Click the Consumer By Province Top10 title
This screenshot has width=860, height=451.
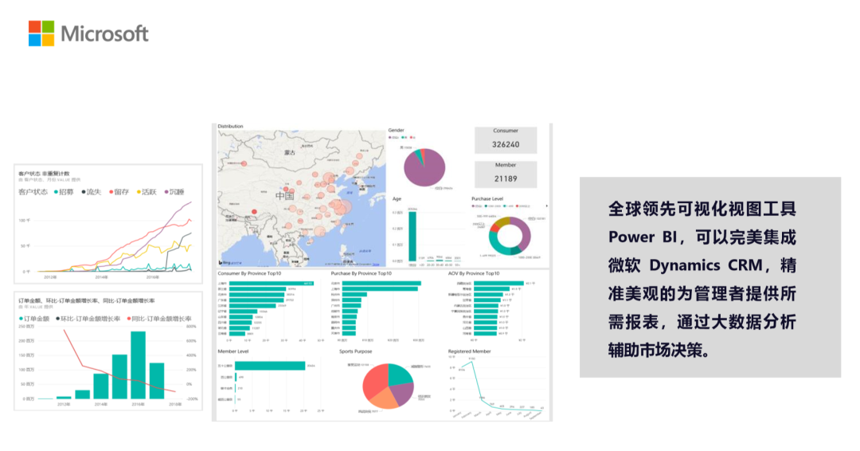click(249, 273)
